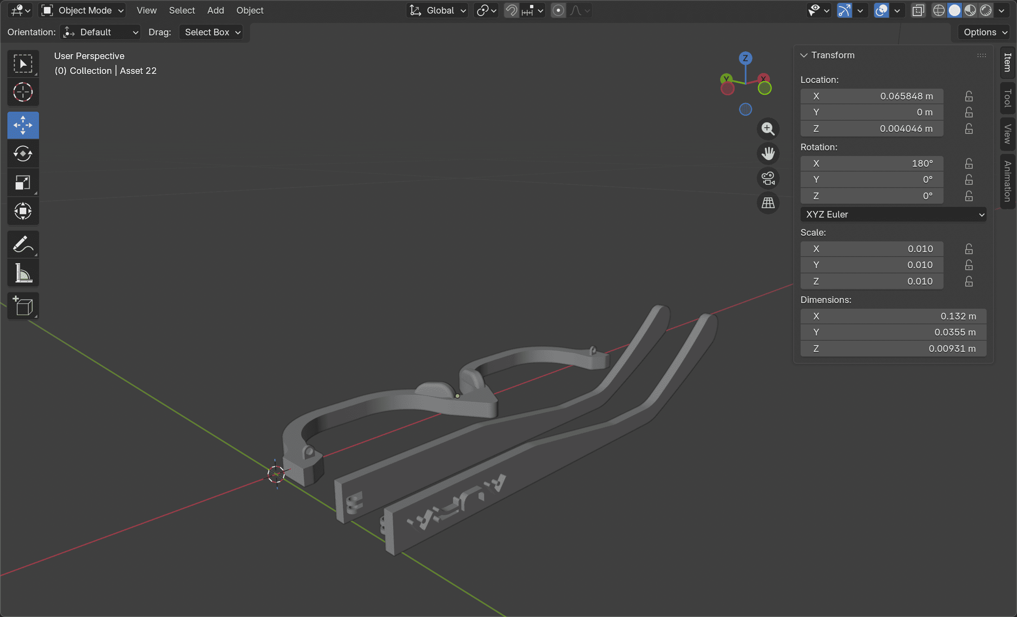Viewport: 1017px width, 617px height.
Task: Click the Scale Z value field
Action: tap(871, 282)
